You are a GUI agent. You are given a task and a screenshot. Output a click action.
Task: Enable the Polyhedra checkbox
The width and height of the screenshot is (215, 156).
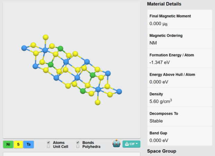(78, 147)
